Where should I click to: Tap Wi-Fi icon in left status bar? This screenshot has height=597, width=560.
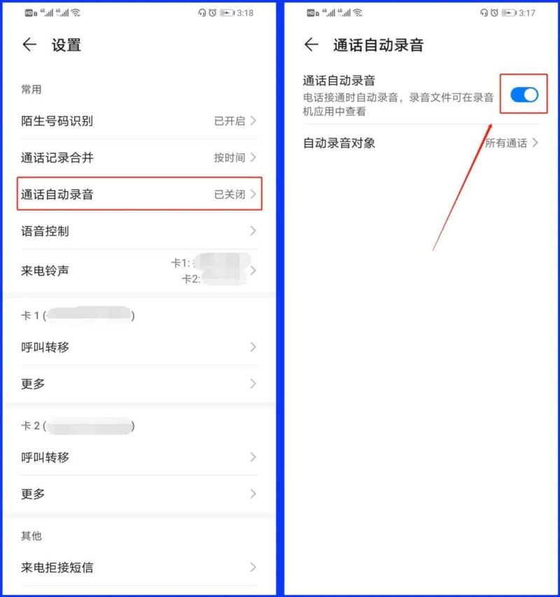click(76, 13)
